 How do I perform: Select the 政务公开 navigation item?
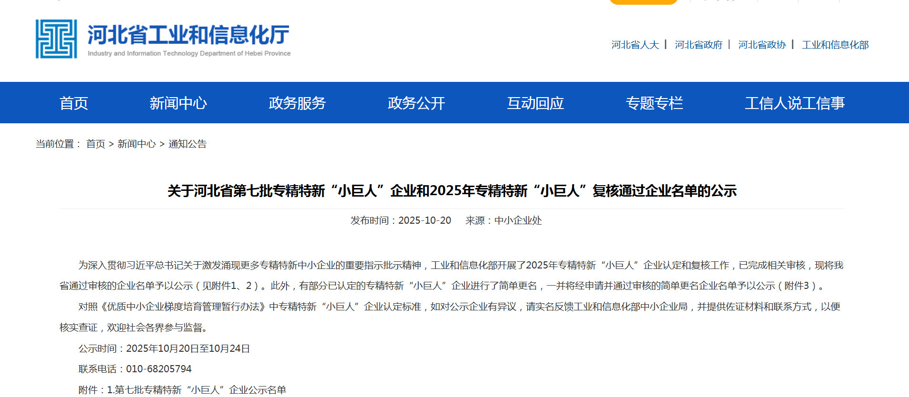pyautogui.click(x=416, y=103)
